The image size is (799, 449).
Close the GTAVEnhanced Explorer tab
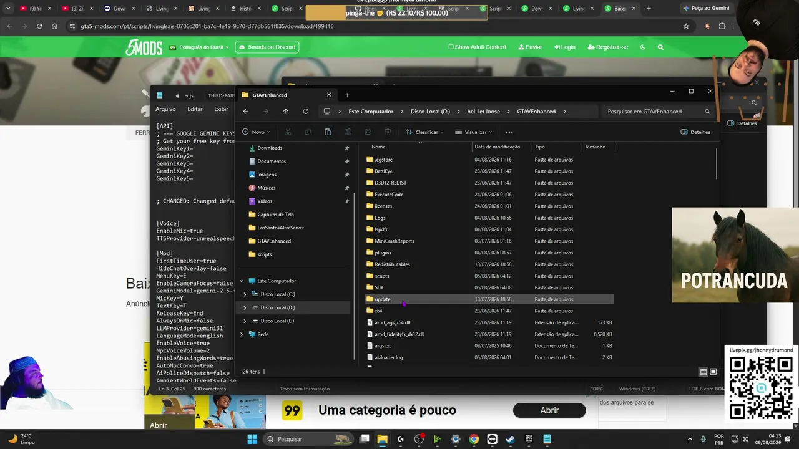[329, 95]
